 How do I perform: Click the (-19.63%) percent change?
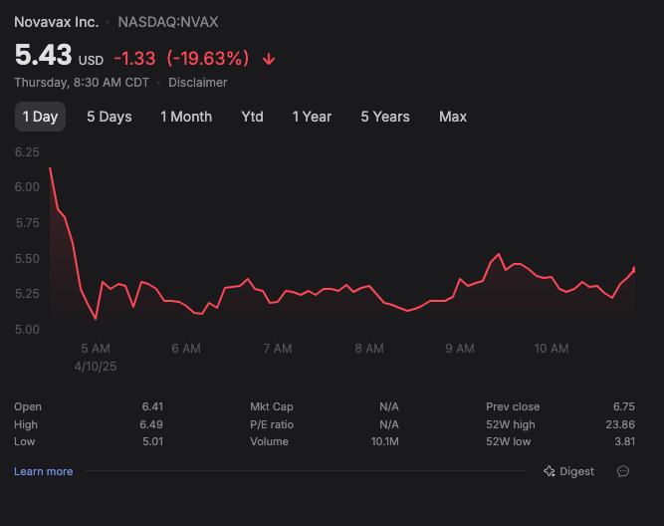pos(207,59)
